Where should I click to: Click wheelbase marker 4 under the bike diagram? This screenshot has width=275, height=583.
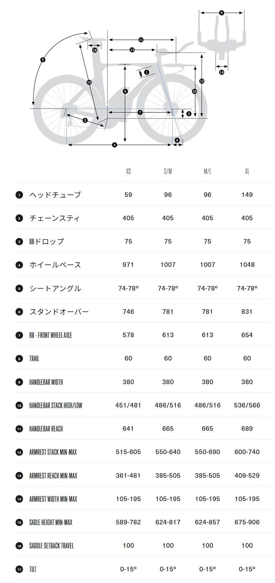point(114,145)
